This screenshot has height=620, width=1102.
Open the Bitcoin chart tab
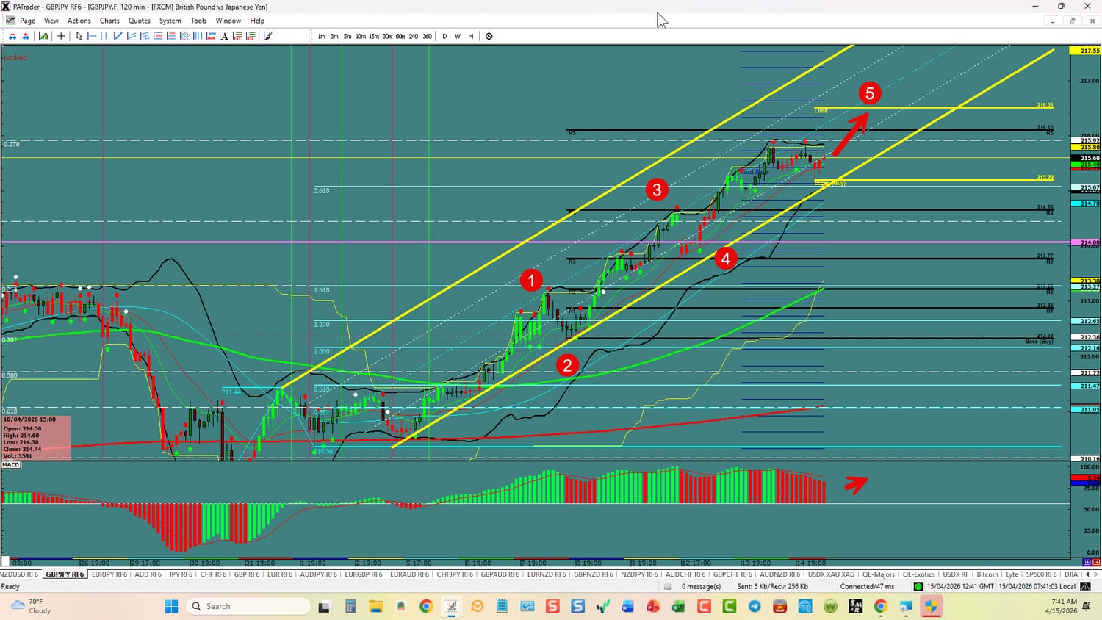987,574
